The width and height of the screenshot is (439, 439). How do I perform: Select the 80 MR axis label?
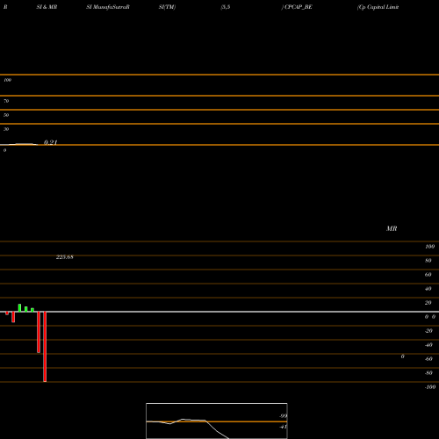[428, 261]
